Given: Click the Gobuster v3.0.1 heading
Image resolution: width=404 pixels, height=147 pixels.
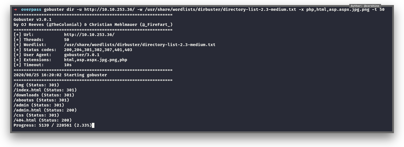Looking at the screenshot, I should click(32, 20).
